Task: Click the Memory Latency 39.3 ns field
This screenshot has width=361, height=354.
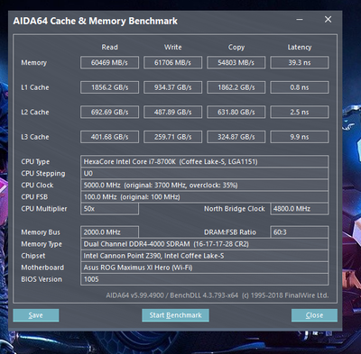Action: 300,62
